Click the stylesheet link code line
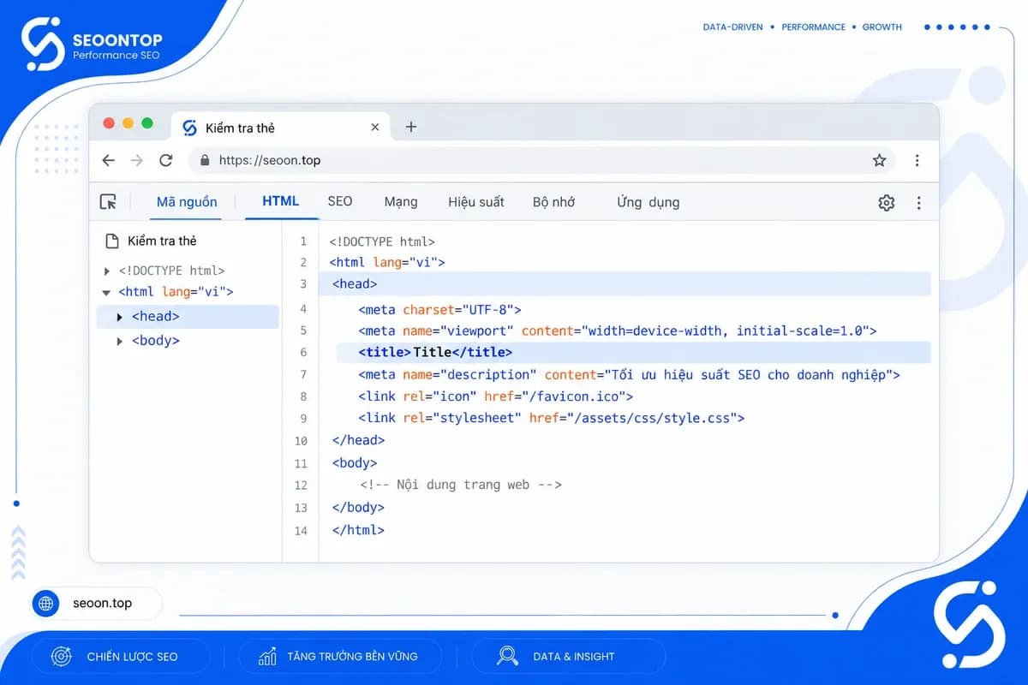Viewport: 1028px width, 685px height. click(552, 418)
